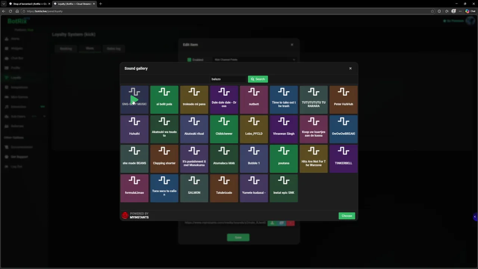Expand the side panel arrow at right edge
Viewport: 478px width, 269px height.
475,217
